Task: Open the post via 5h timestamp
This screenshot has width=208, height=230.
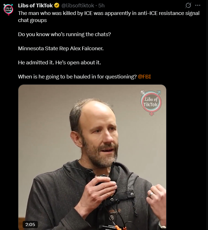Action: pos(101,5)
